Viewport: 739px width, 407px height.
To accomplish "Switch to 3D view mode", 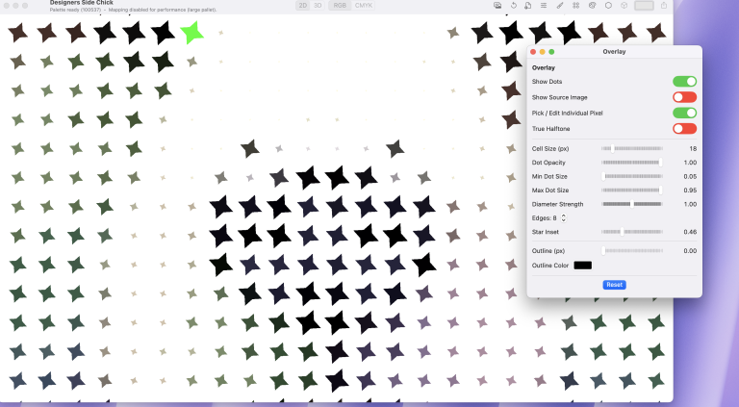I will [x=318, y=6].
